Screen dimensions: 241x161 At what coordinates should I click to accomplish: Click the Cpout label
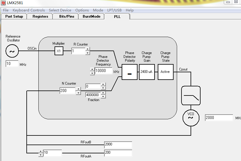tap(183, 69)
